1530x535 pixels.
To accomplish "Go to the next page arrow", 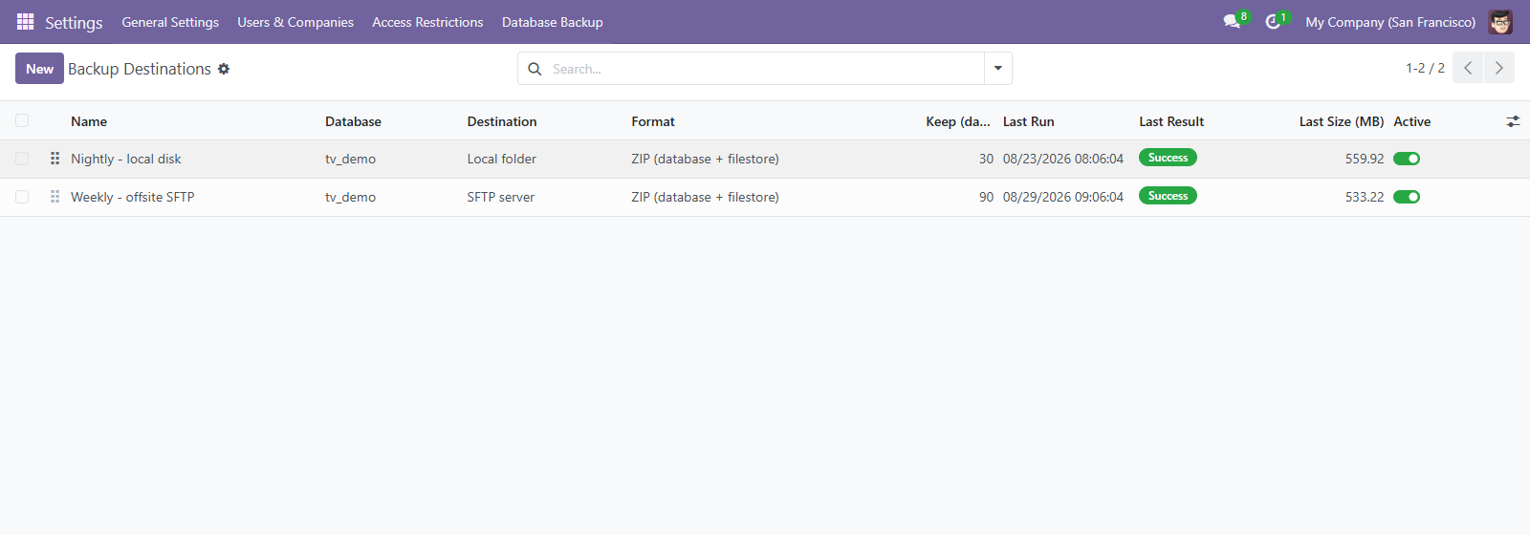I will 1499,68.
